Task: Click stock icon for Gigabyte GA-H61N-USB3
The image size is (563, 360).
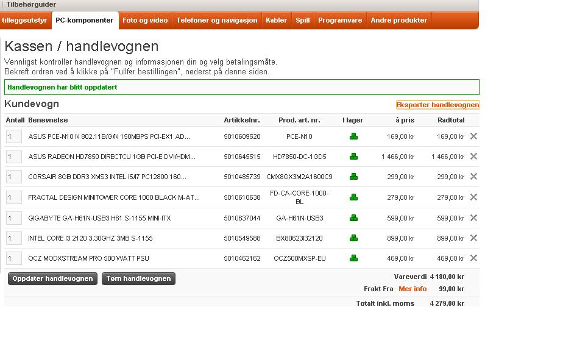Action: point(353,218)
